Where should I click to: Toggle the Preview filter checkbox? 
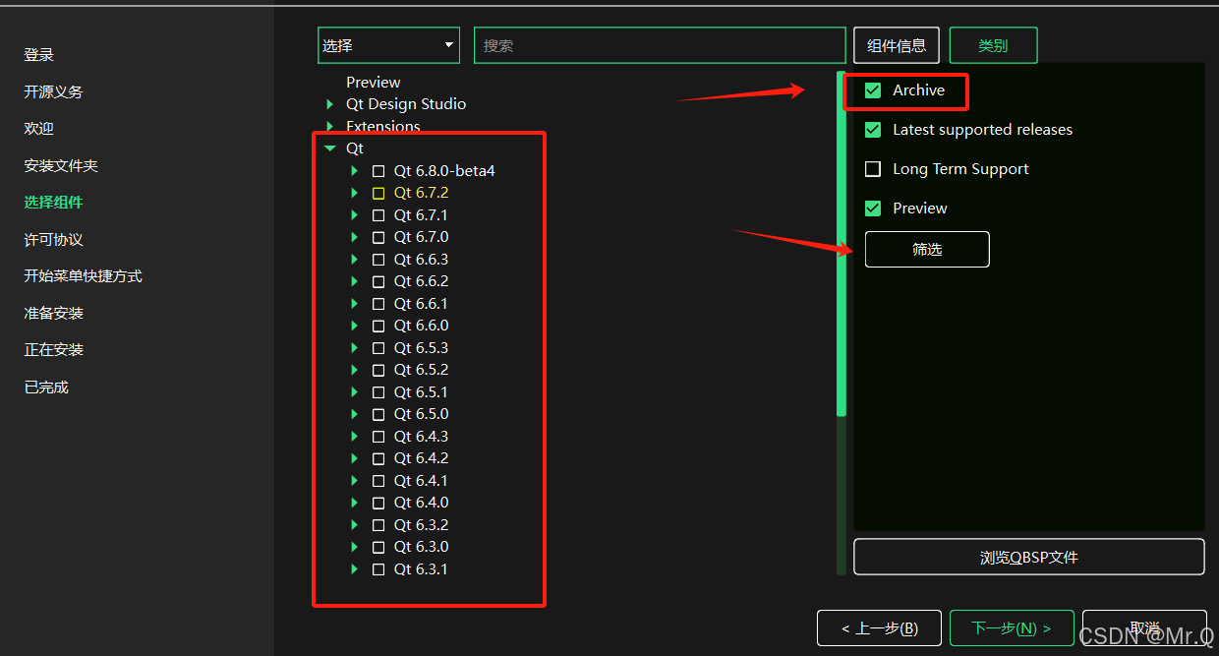pos(873,209)
